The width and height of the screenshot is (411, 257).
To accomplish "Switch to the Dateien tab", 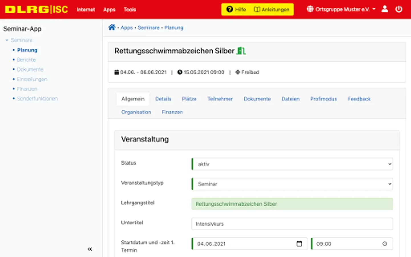I will click(291, 99).
